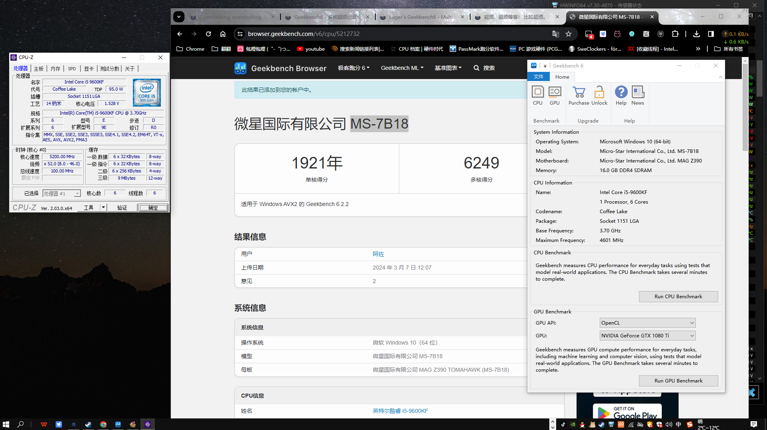
Task: Open browser downloads icon
Action: point(697,34)
